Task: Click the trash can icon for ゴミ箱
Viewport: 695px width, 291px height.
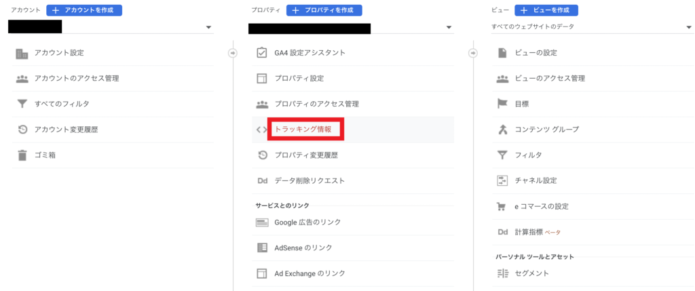Action: pyautogui.click(x=22, y=155)
